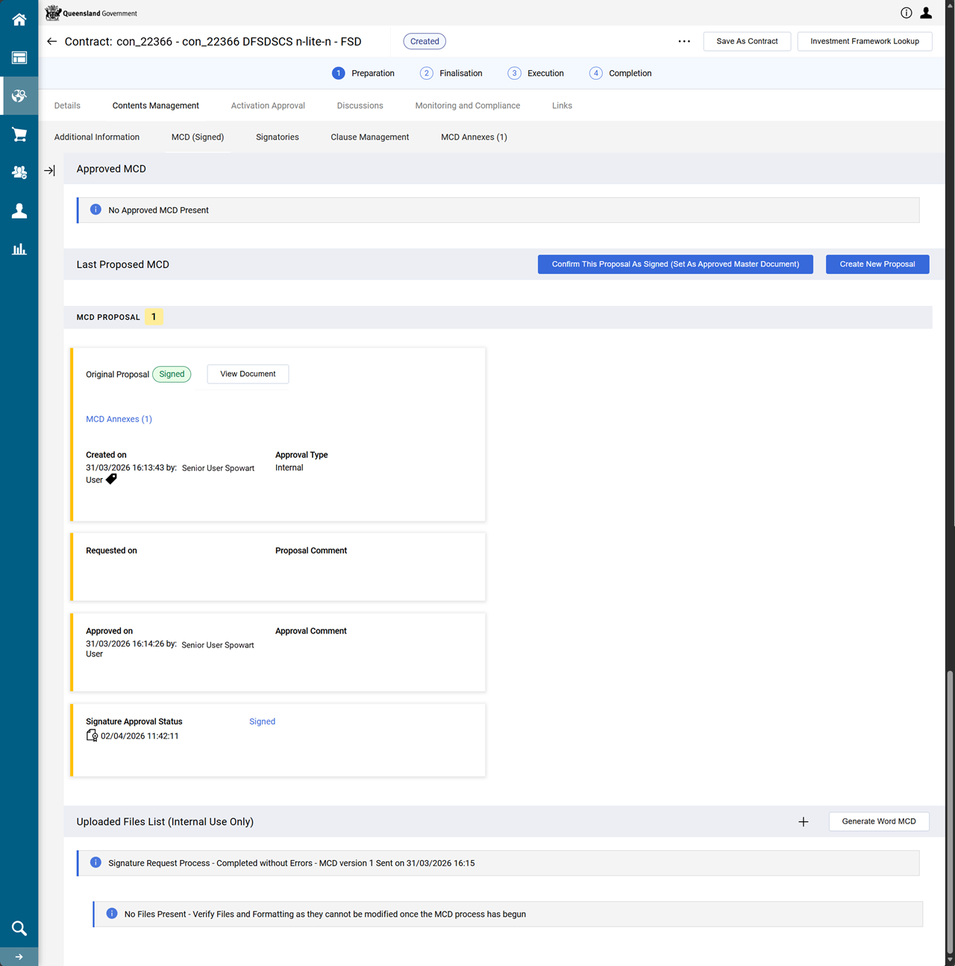
Task: Switch to the Clause Management tab
Action: coord(369,137)
